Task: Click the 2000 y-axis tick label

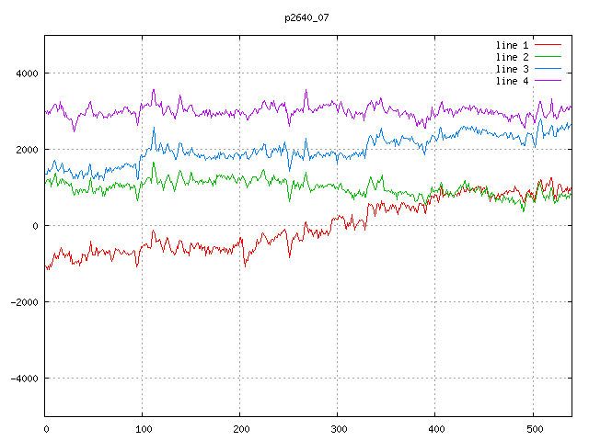Action: coord(26,150)
